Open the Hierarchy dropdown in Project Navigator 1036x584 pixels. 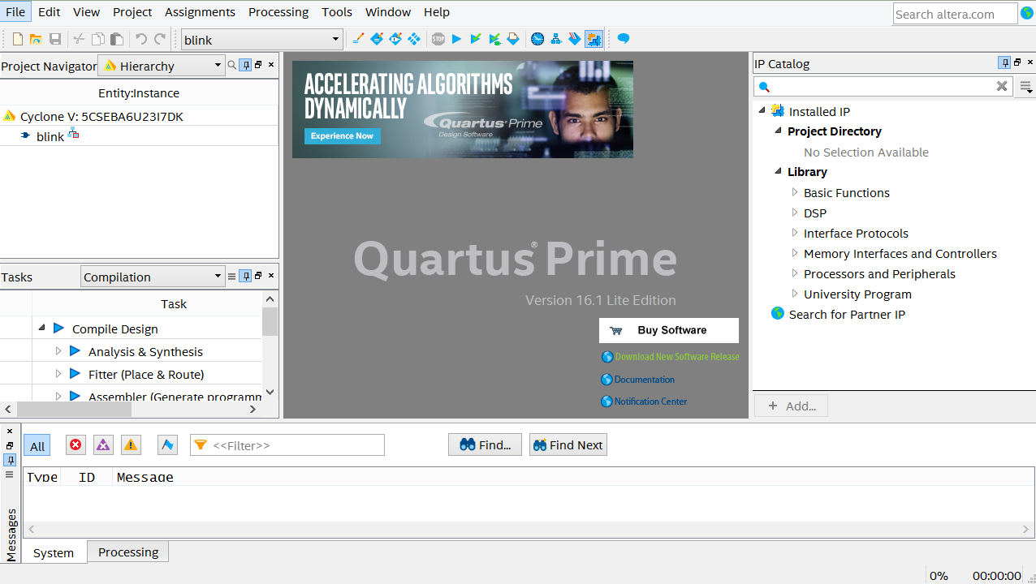coord(161,66)
